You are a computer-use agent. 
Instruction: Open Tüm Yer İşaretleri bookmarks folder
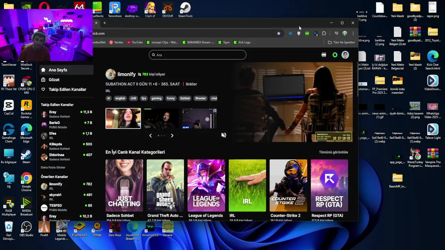(x=341, y=42)
